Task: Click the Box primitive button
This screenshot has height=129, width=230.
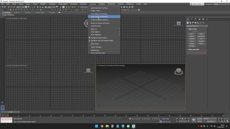Action: [192, 34]
